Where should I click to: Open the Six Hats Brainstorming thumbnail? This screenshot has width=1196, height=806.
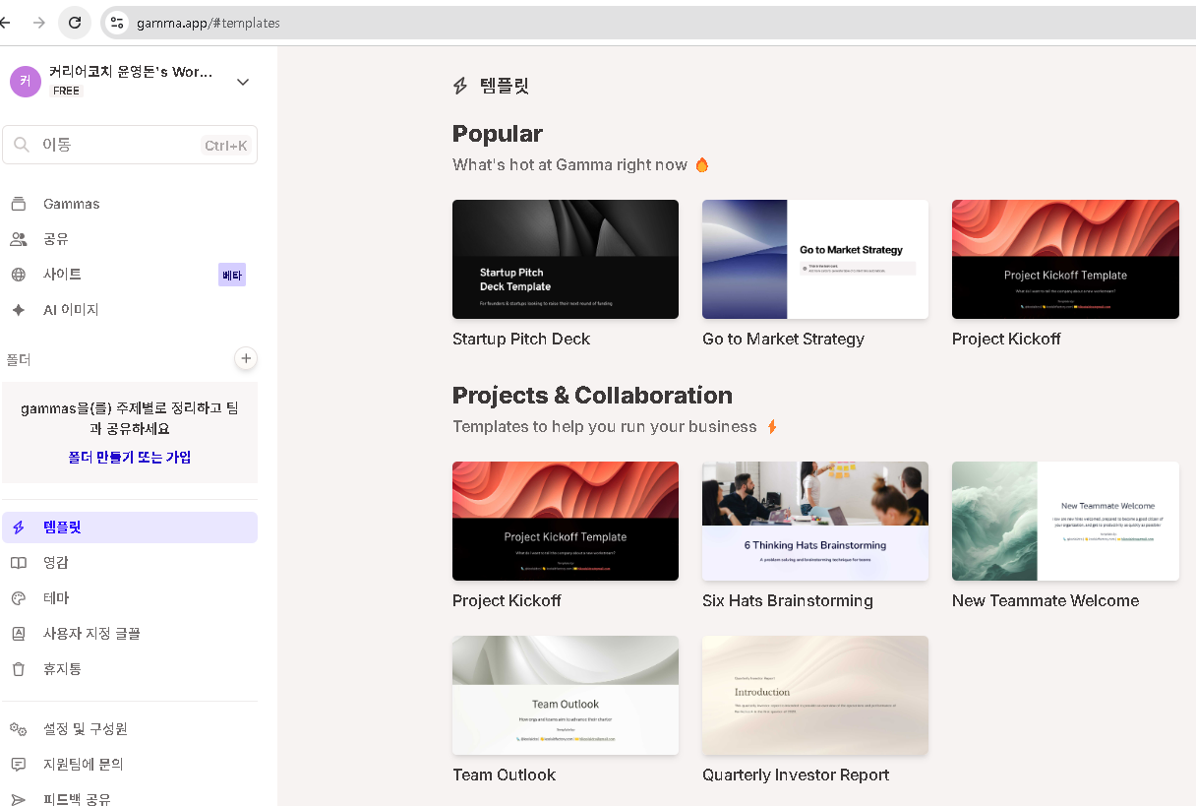pos(815,522)
